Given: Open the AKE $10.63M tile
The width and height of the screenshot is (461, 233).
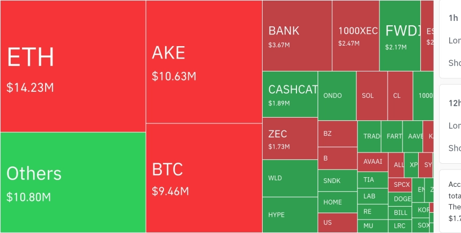Looking at the screenshot, I should click(x=204, y=62).
